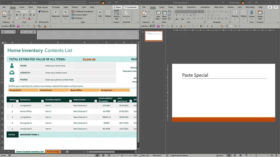Open Excel font color dropdown arrow
This screenshot has height=157, width=280.
coord(32,19)
